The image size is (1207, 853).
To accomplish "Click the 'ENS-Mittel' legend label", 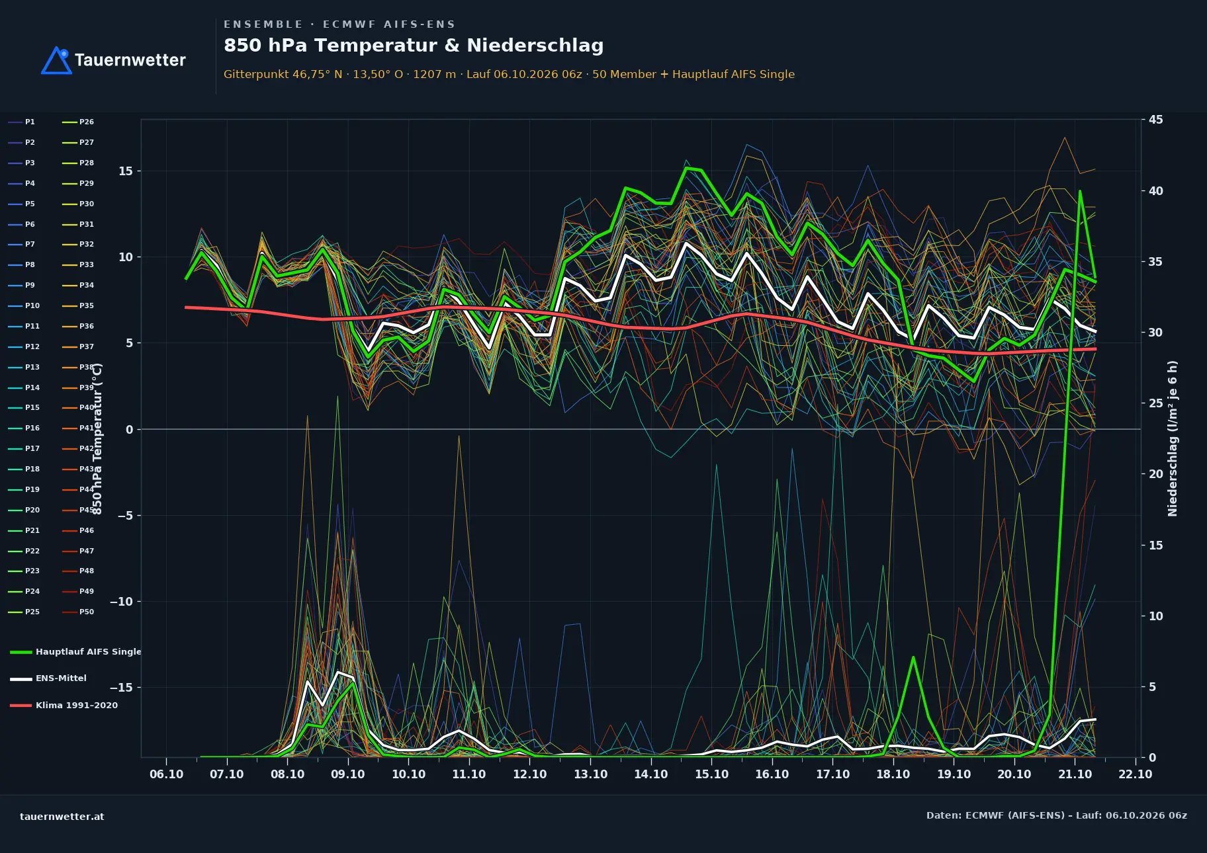I will click(x=61, y=678).
